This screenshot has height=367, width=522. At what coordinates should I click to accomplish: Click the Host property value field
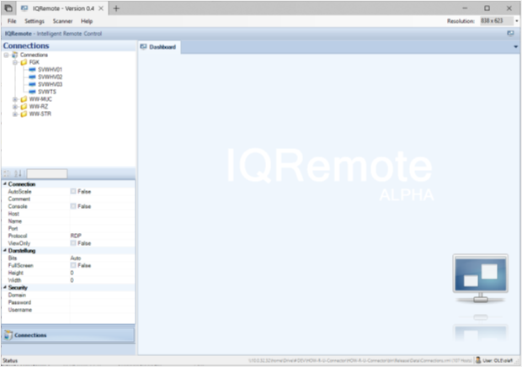click(x=101, y=214)
